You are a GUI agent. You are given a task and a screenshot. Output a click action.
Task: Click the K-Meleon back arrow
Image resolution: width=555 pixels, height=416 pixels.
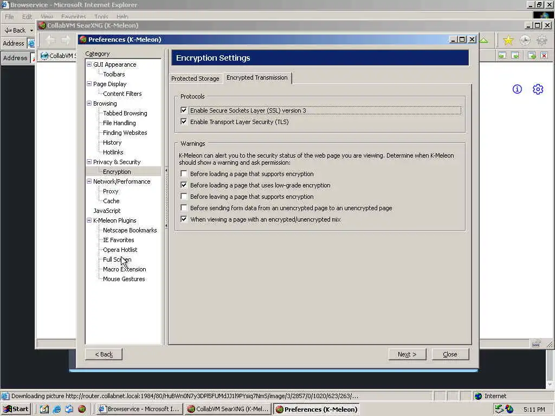coord(50,40)
